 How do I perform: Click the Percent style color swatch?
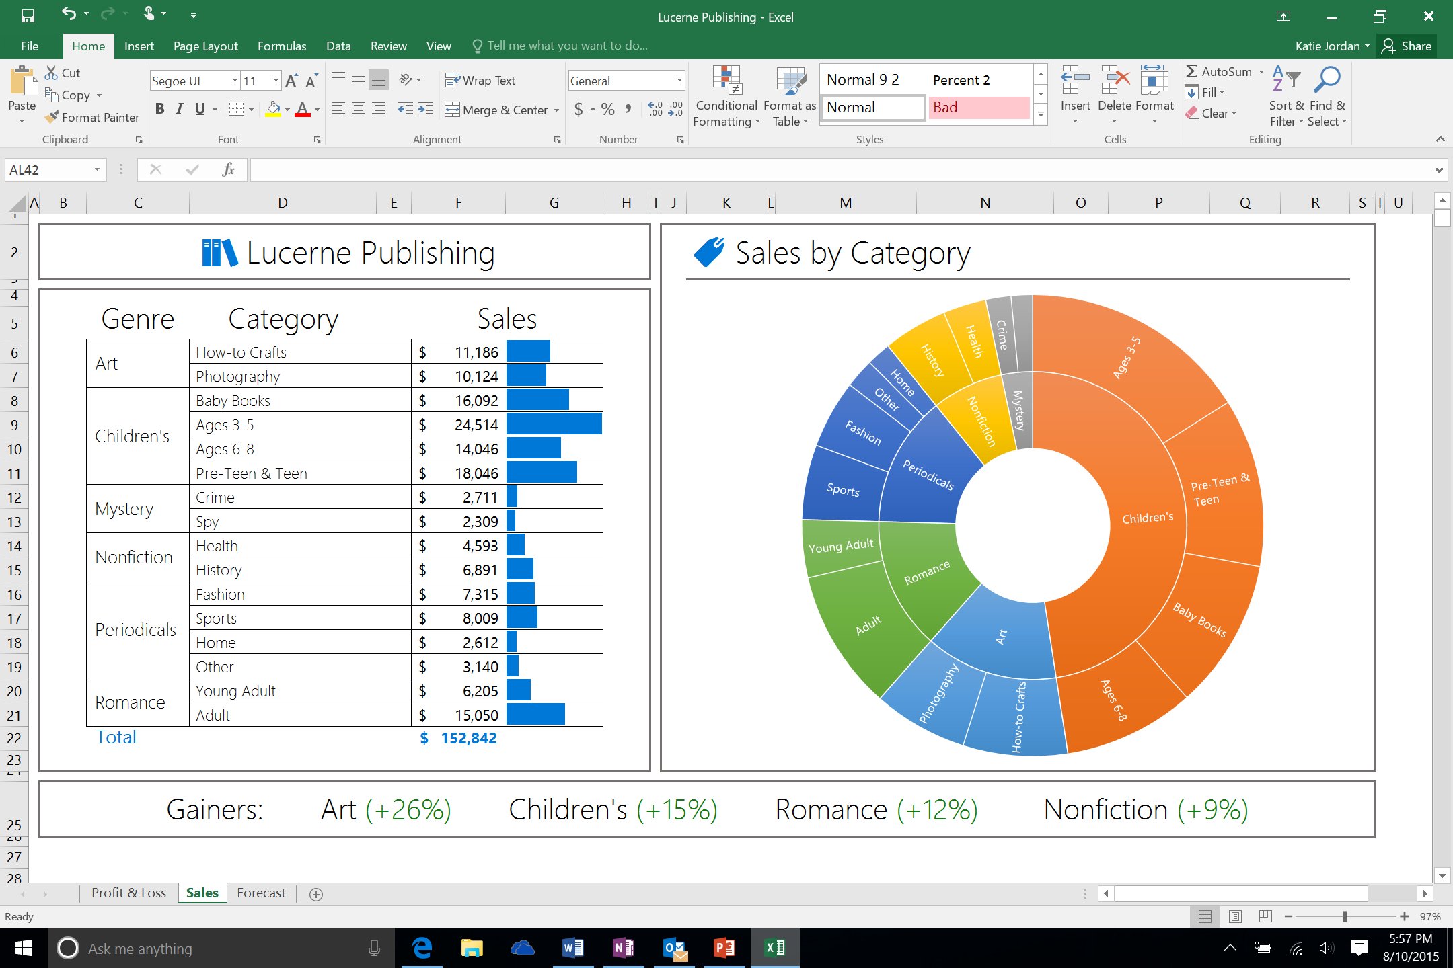975,79
